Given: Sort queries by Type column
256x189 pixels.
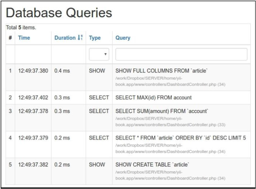Looking at the screenshot, I should pyautogui.click(x=95, y=38).
